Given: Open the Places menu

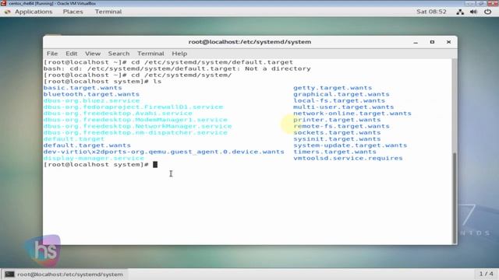Looking at the screenshot, I should pyautogui.click(x=73, y=12).
